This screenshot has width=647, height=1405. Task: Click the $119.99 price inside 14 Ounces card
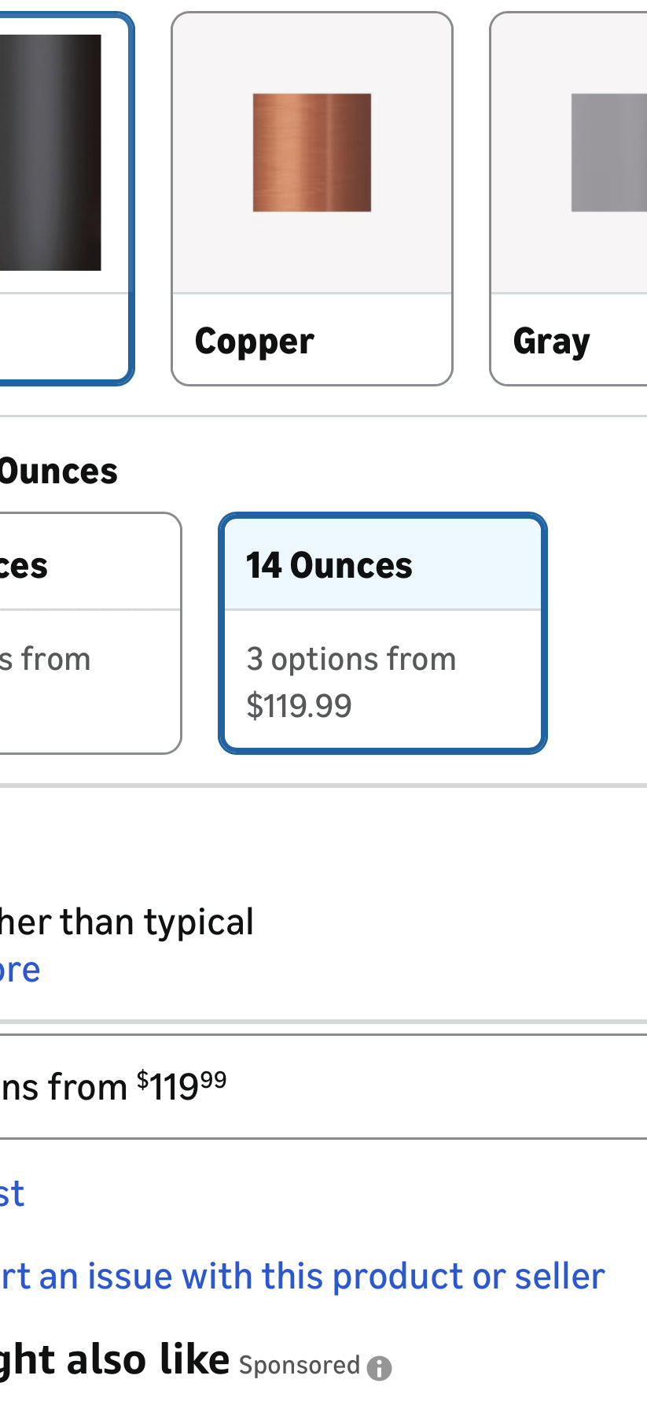pos(300,705)
